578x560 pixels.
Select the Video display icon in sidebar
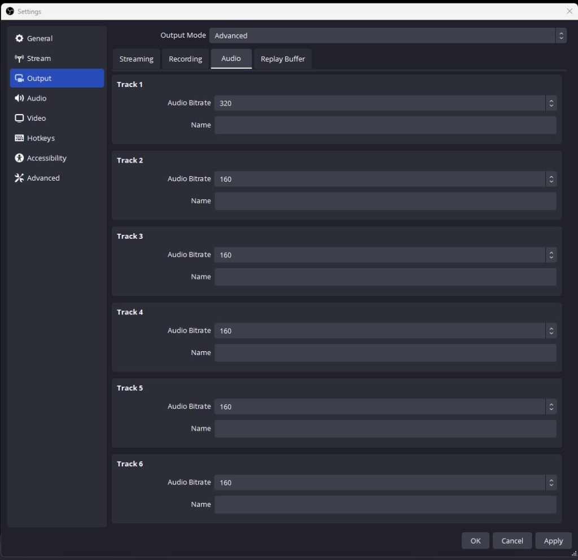[x=19, y=119]
